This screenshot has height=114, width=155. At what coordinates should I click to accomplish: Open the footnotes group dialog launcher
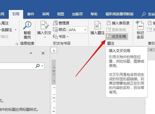[17, 44]
